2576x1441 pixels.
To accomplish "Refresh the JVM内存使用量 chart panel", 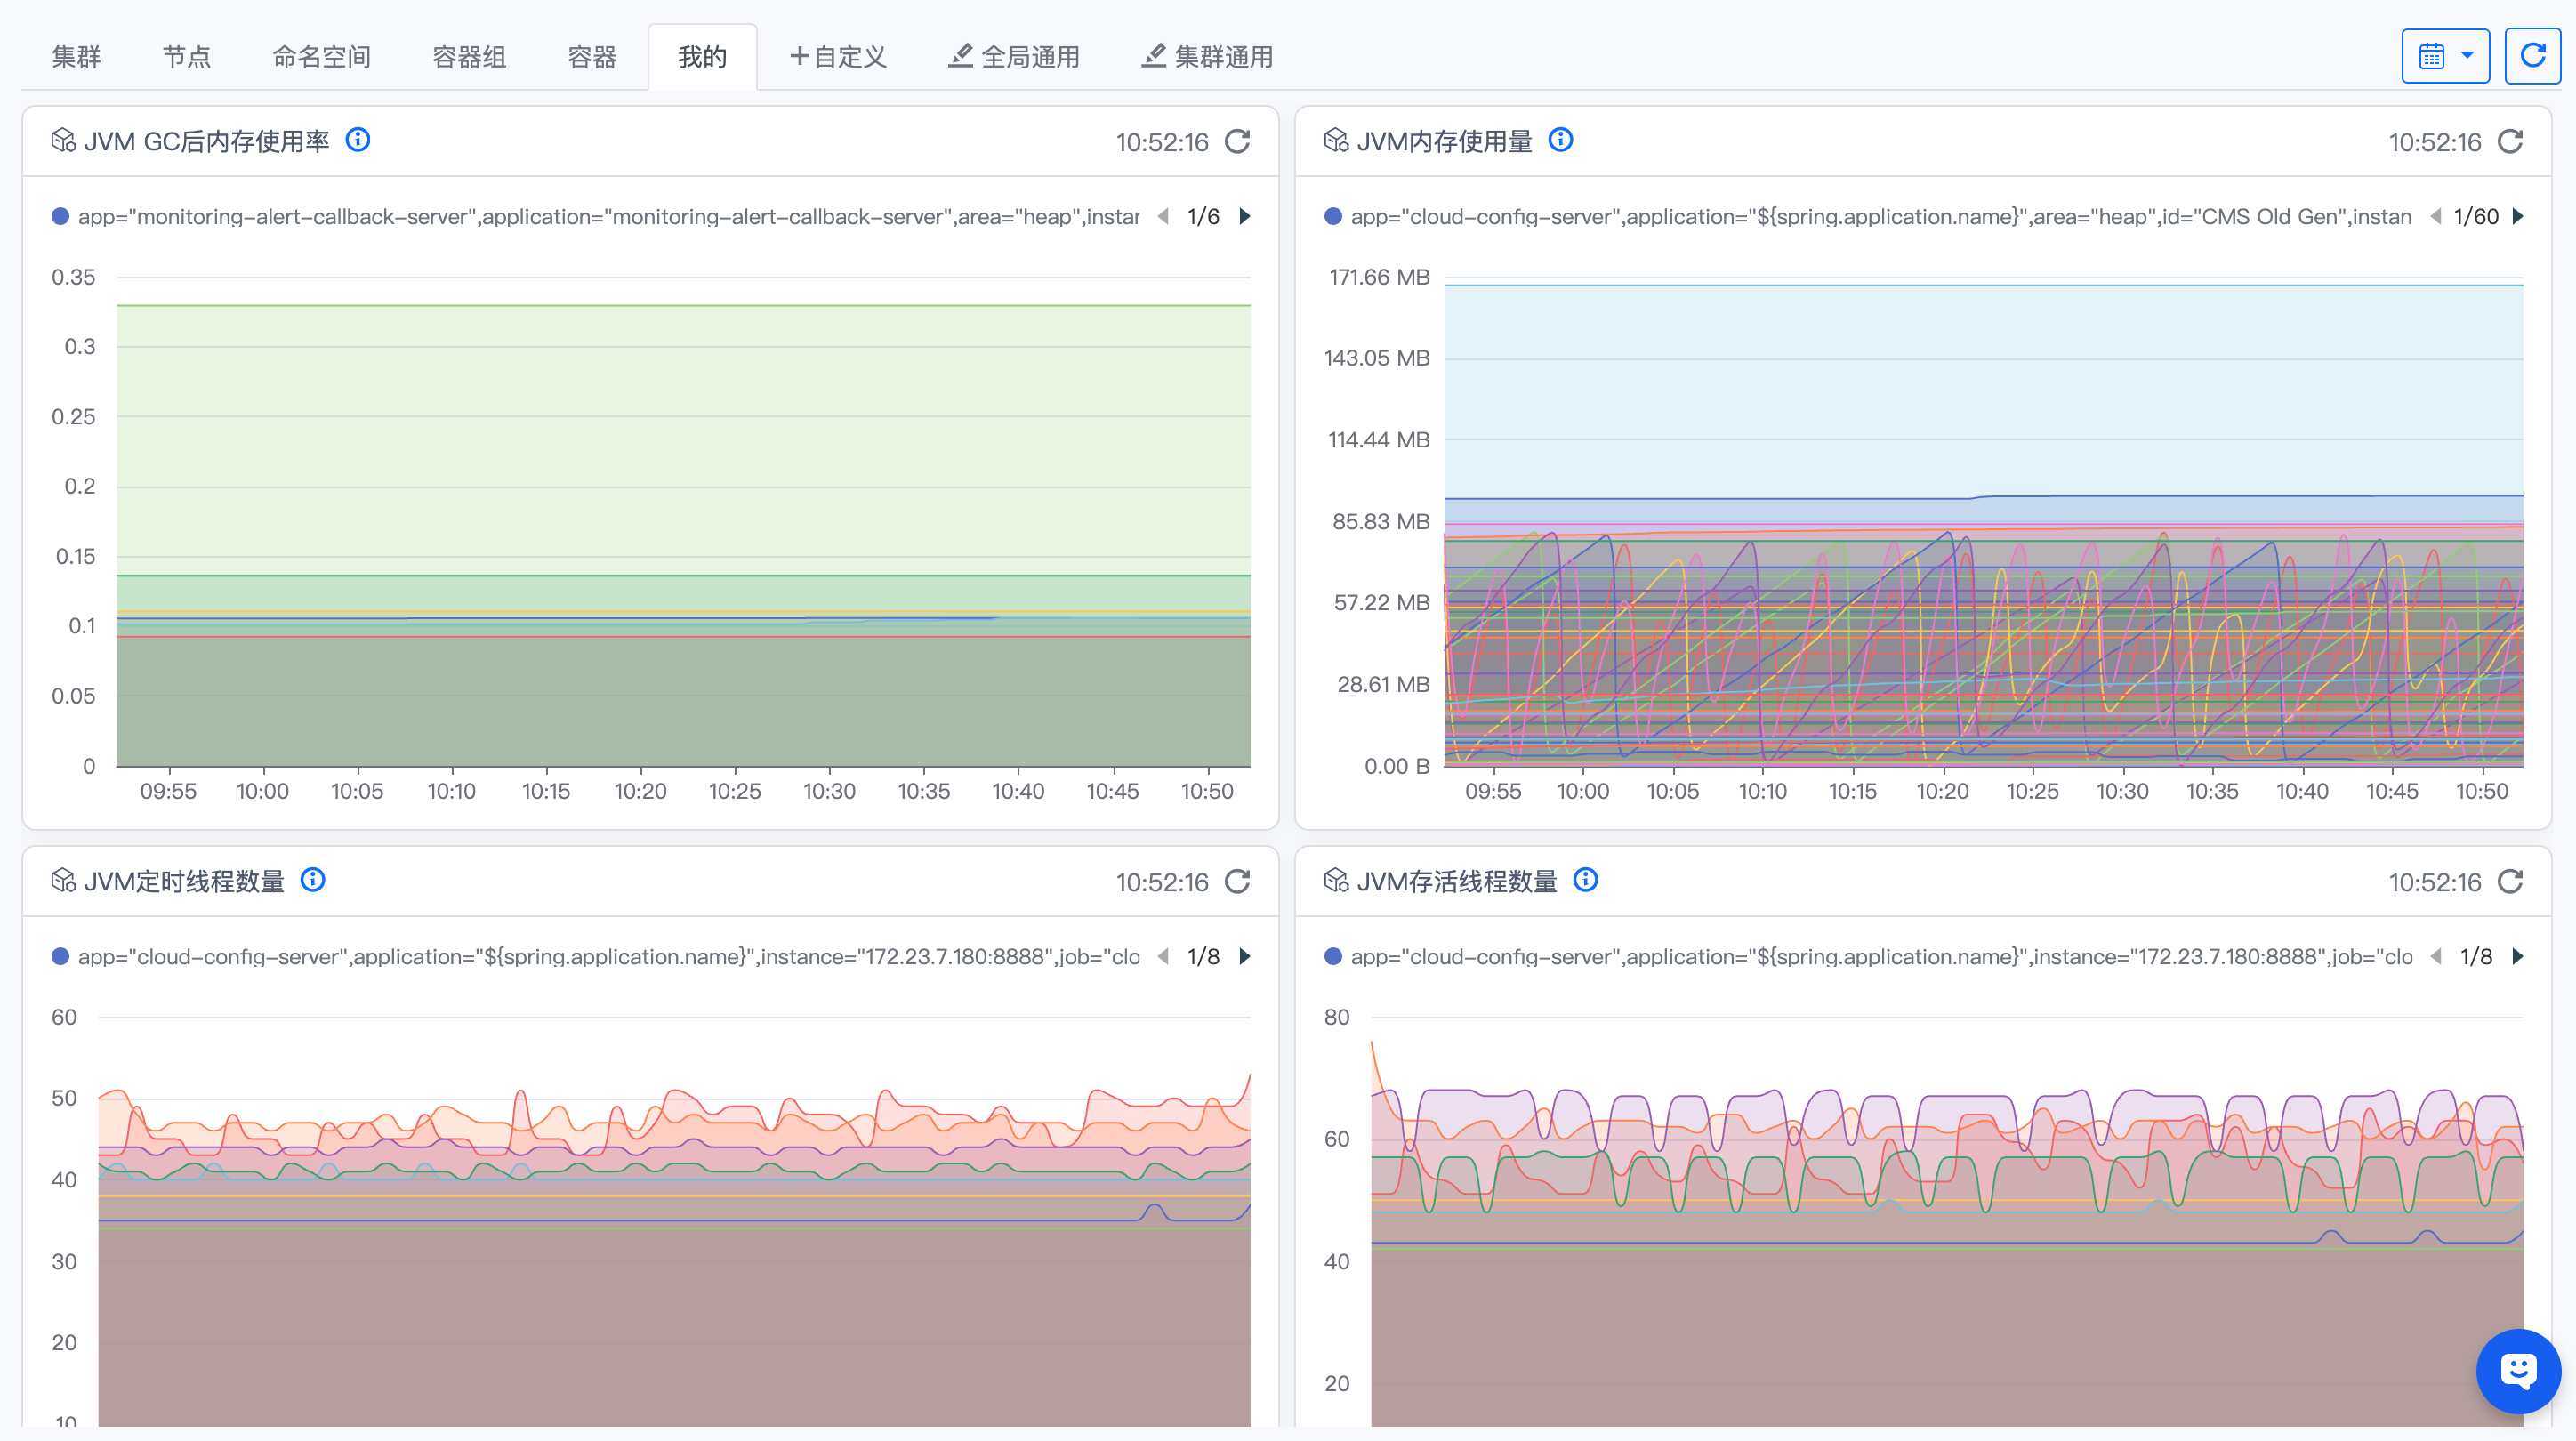I will [2510, 142].
